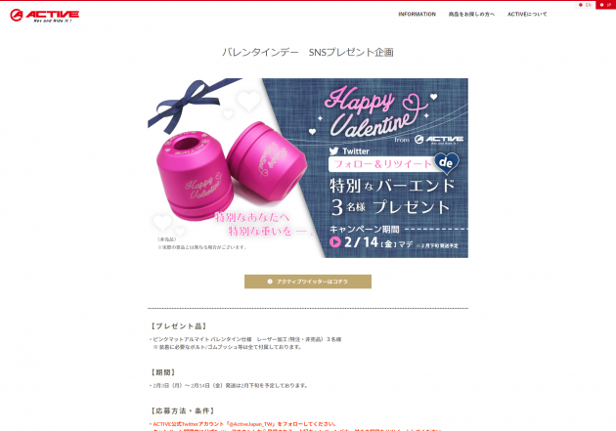Click the circle arrow icon on gold button
The image size is (616, 431).
(x=270, y=281)
